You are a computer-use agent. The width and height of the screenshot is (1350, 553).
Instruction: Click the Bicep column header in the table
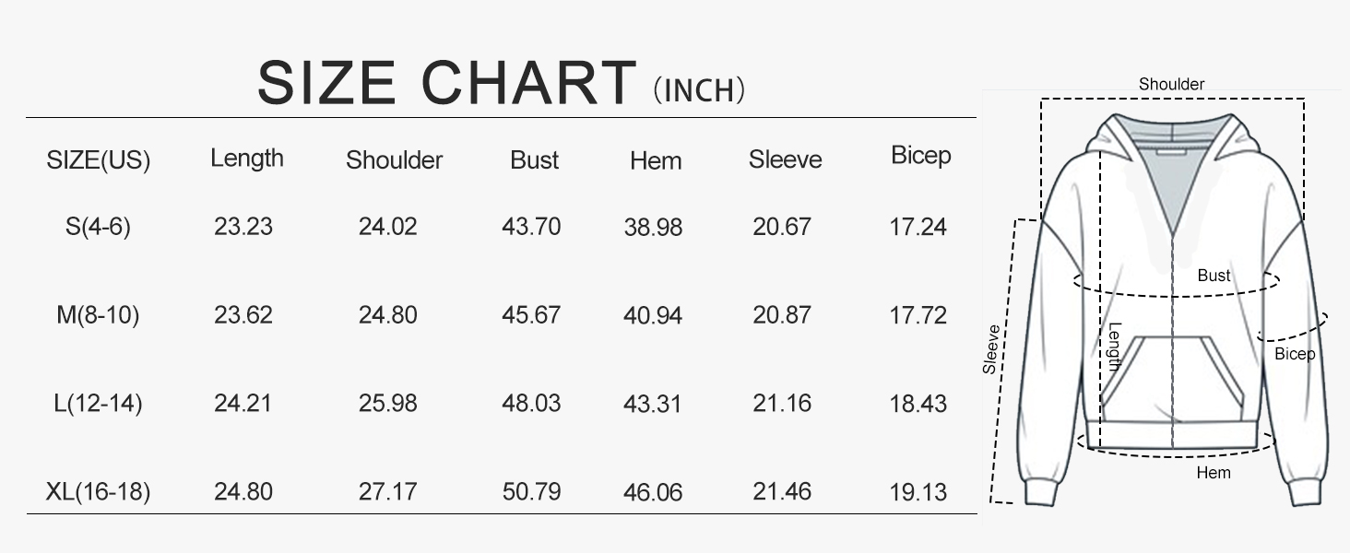[x=920, y=156]
